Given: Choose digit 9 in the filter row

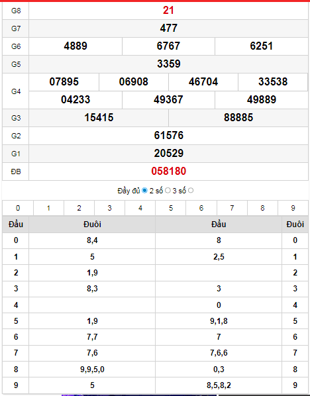Looking at the screenshot, I should click(293, 208).
